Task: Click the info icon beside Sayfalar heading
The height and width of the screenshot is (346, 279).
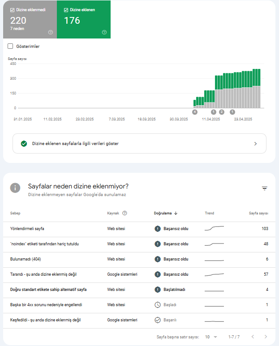Action: point(15,188)
